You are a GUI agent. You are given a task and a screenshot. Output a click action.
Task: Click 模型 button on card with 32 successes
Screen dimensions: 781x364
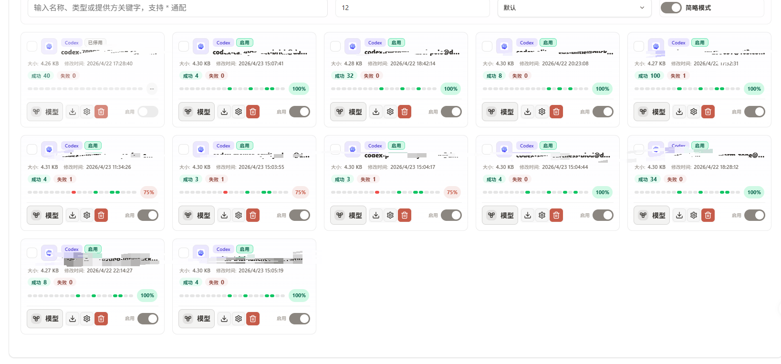click(x=348, y=112)
